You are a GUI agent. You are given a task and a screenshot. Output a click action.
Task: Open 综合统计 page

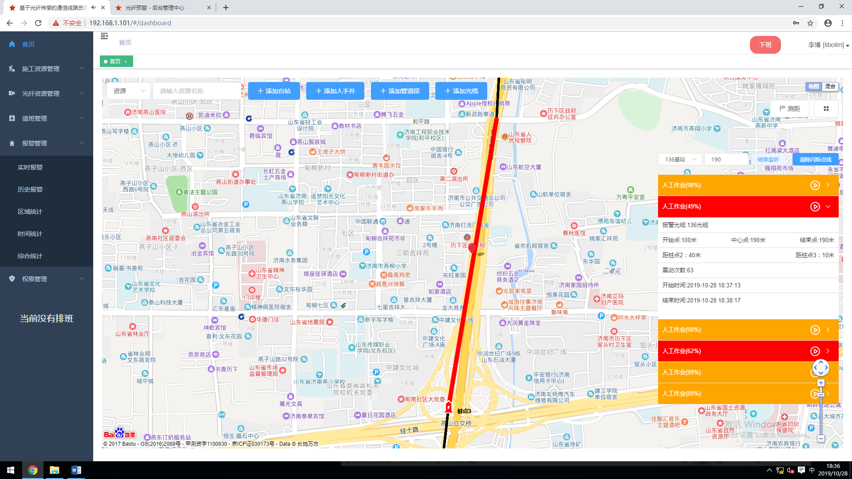pos(30,256)
